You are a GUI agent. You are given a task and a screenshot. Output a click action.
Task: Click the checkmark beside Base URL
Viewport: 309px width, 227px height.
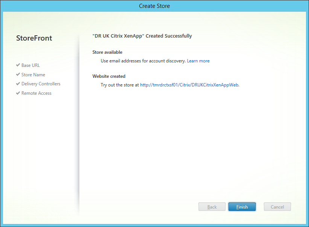tap(18, 65)
